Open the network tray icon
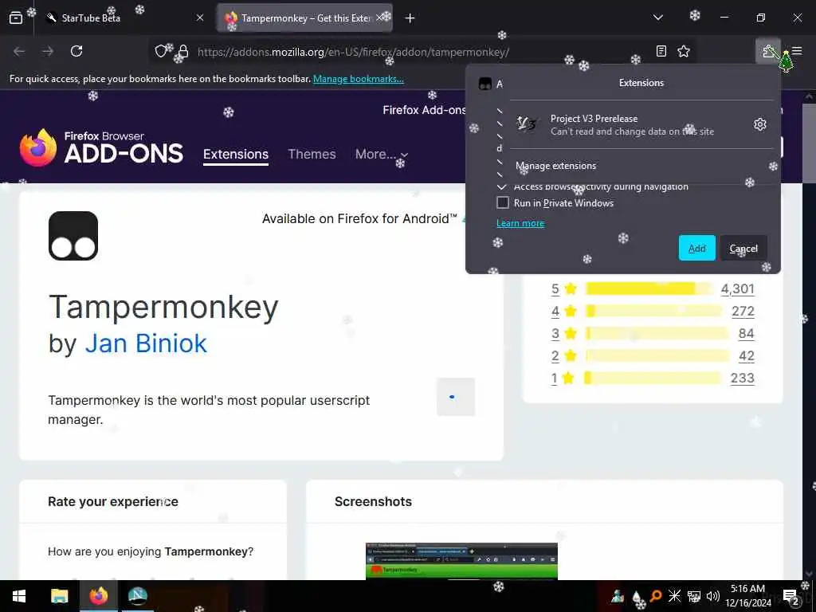The width and height of the screenshot is (816, 612). [x=694, y=596]
